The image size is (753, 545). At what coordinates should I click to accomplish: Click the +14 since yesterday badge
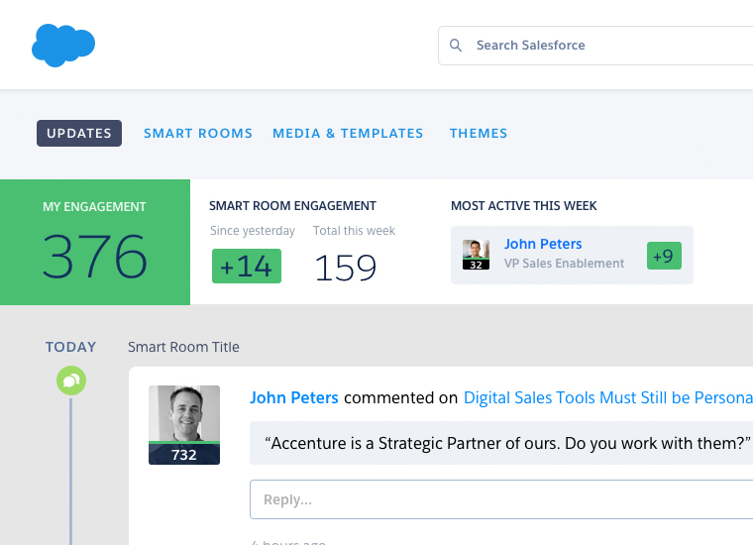click(247, 266)
